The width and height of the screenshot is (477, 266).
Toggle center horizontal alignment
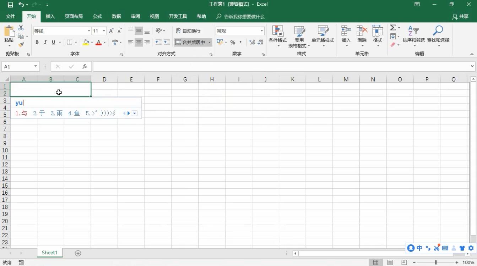point(139,42)
